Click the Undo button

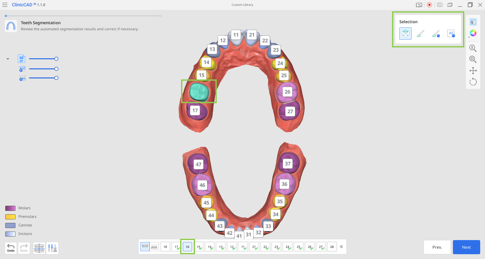coord(11,248)
